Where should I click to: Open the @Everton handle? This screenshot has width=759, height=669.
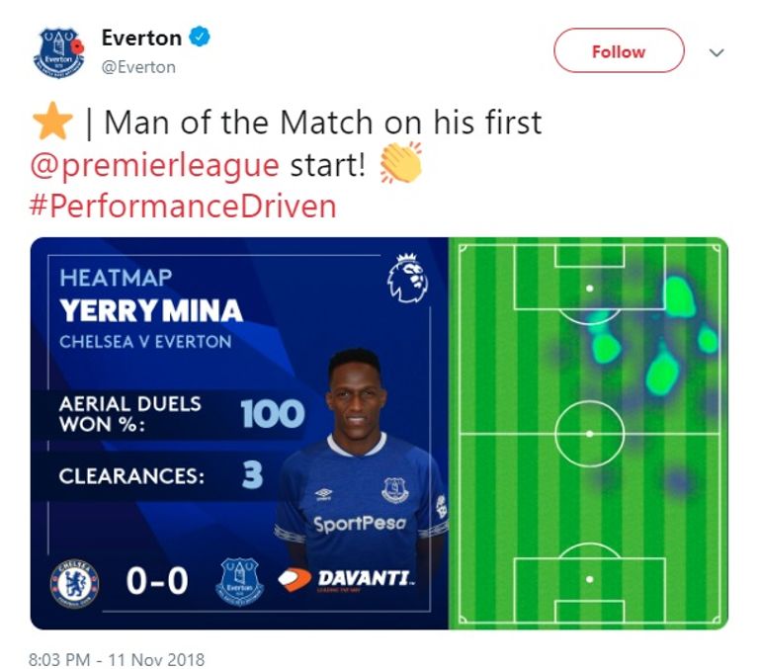point(138,67)
